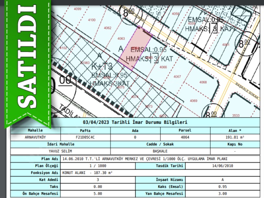
Task: Click the Alan value 191.81 m² cell
Action: (x=235, y=137)
